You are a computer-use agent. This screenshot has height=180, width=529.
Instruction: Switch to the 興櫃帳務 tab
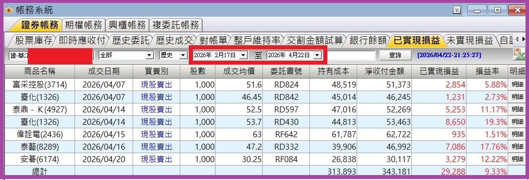coord(127,25)
